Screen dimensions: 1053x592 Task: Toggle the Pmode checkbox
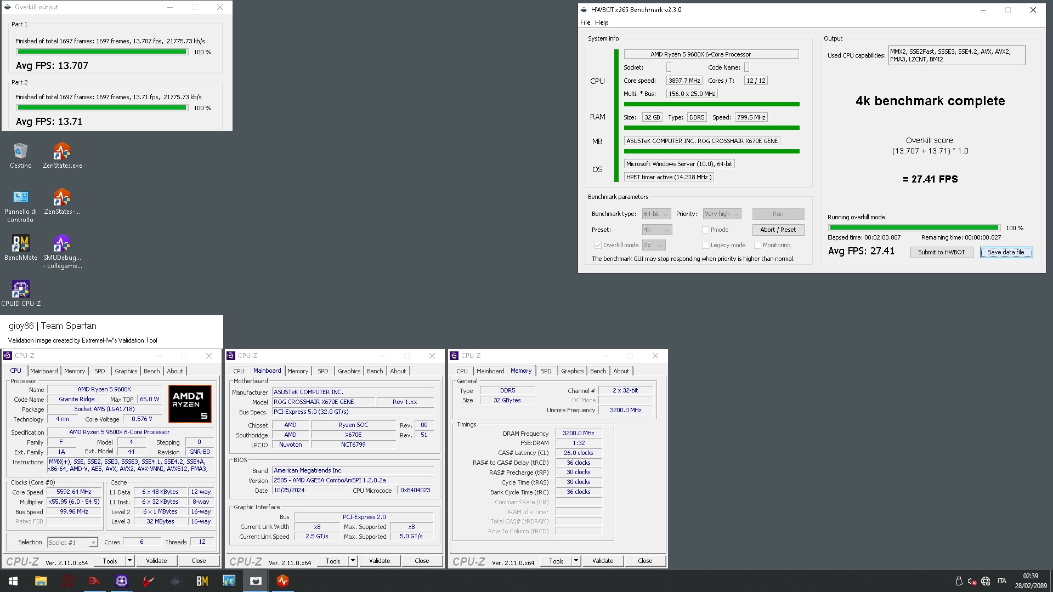[x=706, y=230]
